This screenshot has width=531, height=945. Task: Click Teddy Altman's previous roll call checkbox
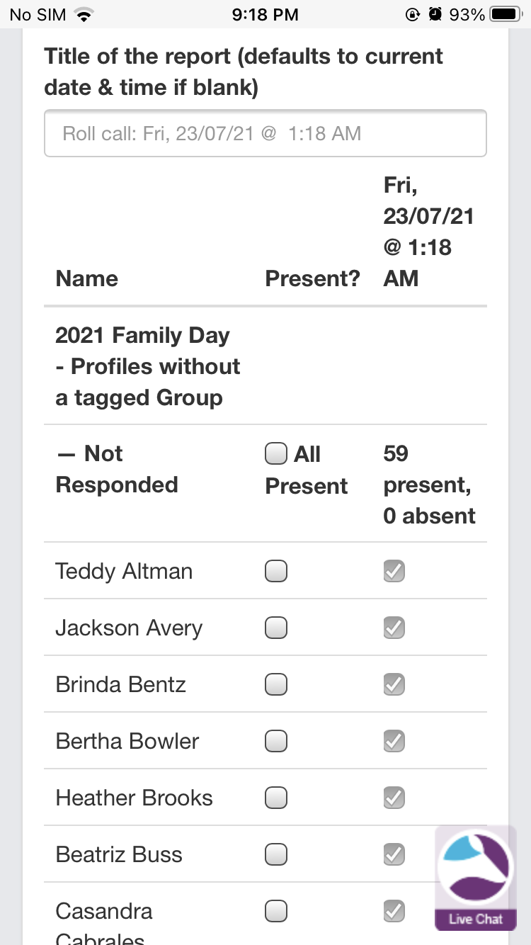pos(394,571)
